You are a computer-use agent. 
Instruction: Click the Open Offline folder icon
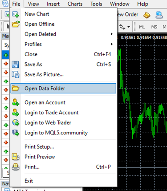[16, 24]
